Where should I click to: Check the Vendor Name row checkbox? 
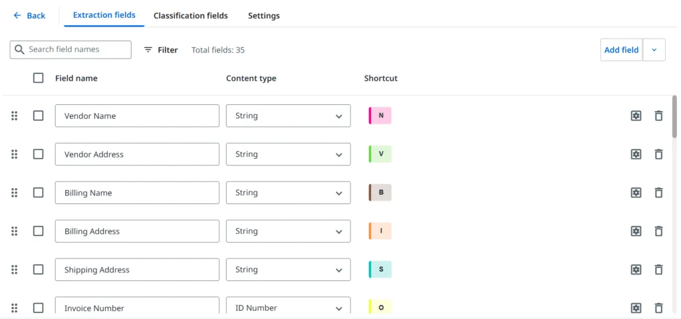coord(38,116)
